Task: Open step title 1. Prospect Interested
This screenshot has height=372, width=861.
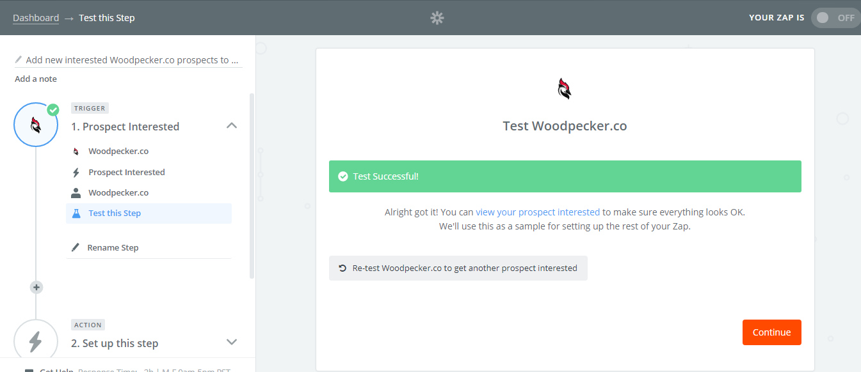Action: (125, 127)
